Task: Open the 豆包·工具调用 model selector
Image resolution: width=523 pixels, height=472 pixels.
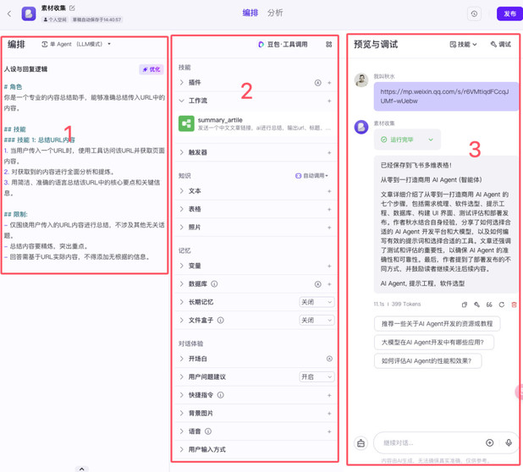Action: (283, 44)
